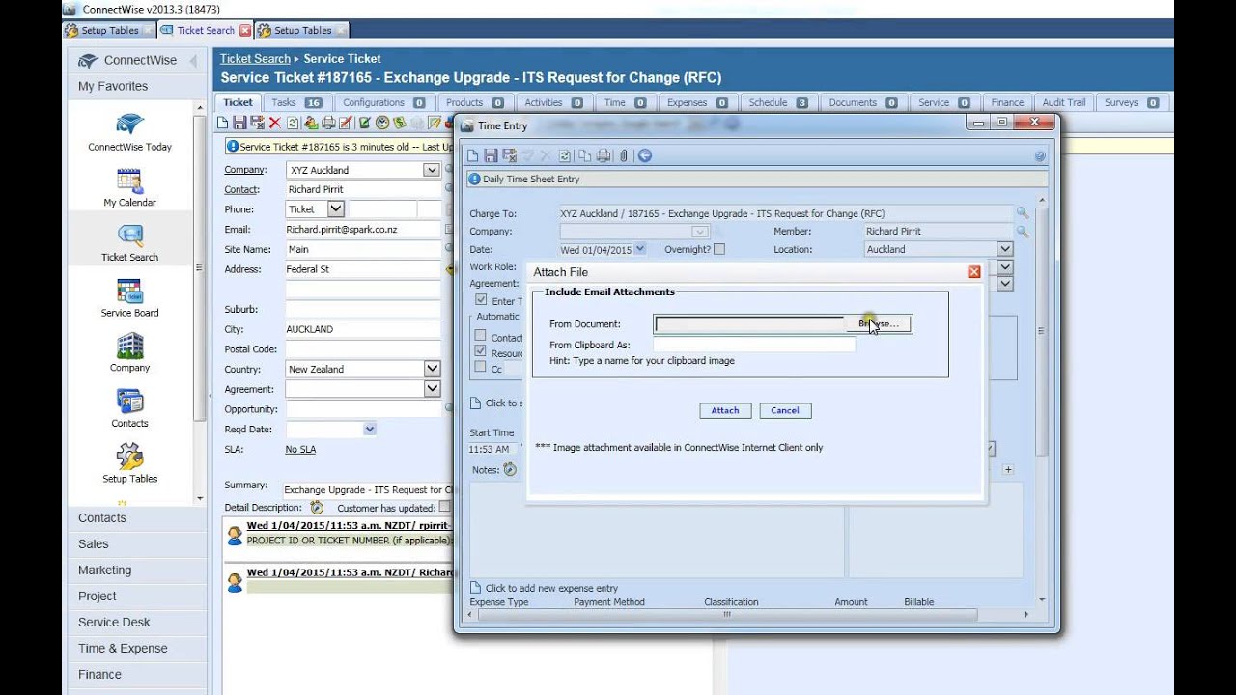Click the New icon in ticket toolbar
The image size is (1236, 695).
tap(222, 123)
